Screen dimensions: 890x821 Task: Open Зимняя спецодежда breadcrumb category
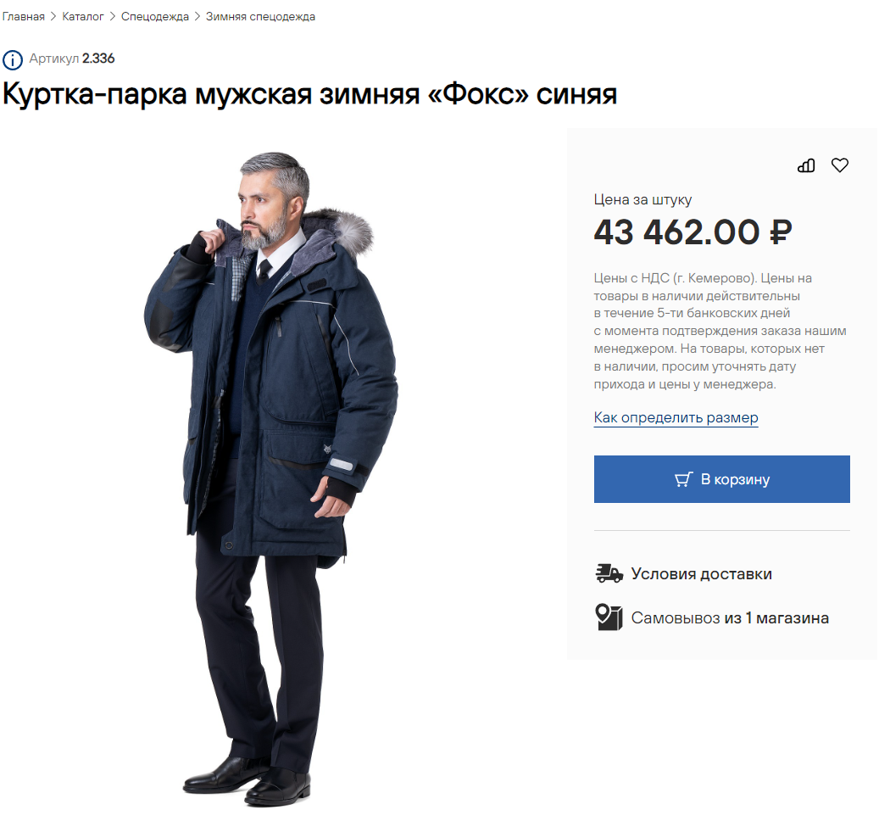tap(260, 16)
